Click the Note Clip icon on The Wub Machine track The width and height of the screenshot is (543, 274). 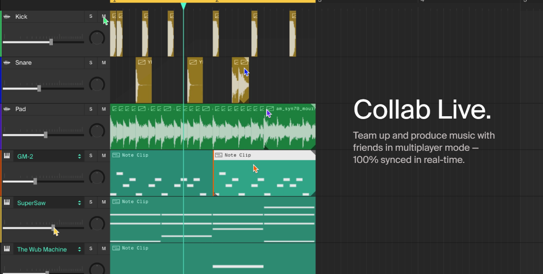click(116, 248)
